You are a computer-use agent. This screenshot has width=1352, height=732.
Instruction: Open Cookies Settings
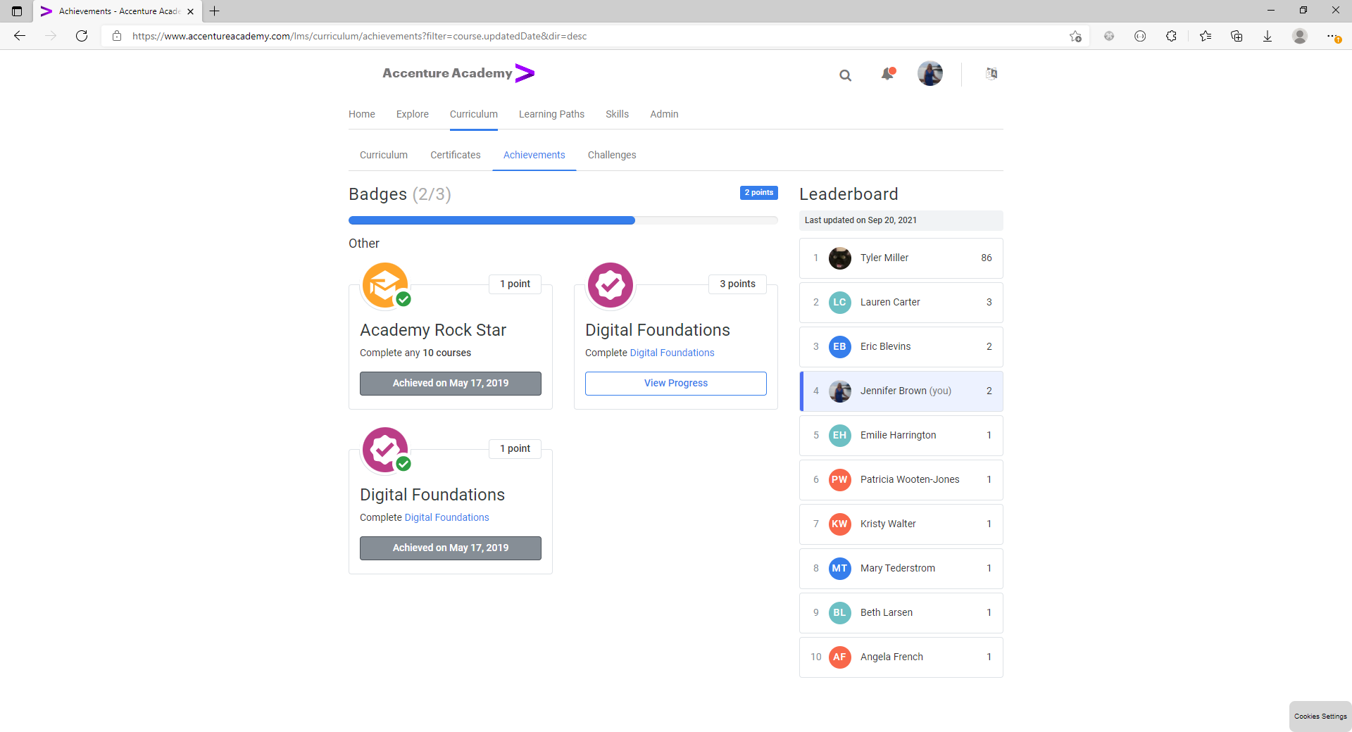click(x=1320, y=717)
